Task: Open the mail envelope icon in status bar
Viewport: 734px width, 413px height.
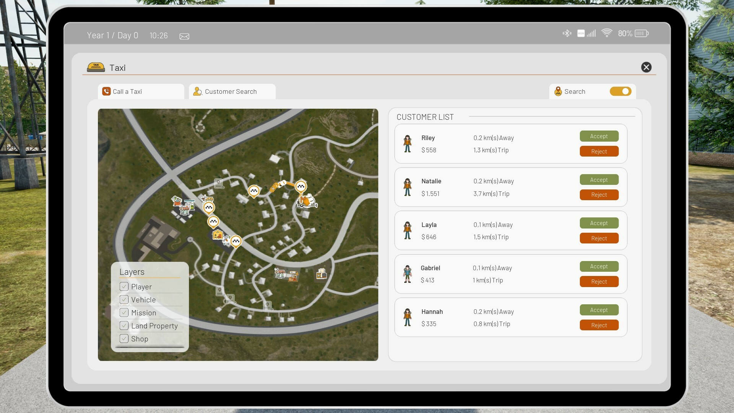Action: tap(184, 36)
